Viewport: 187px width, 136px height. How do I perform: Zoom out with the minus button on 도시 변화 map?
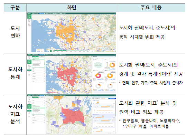tap(115, 34)
